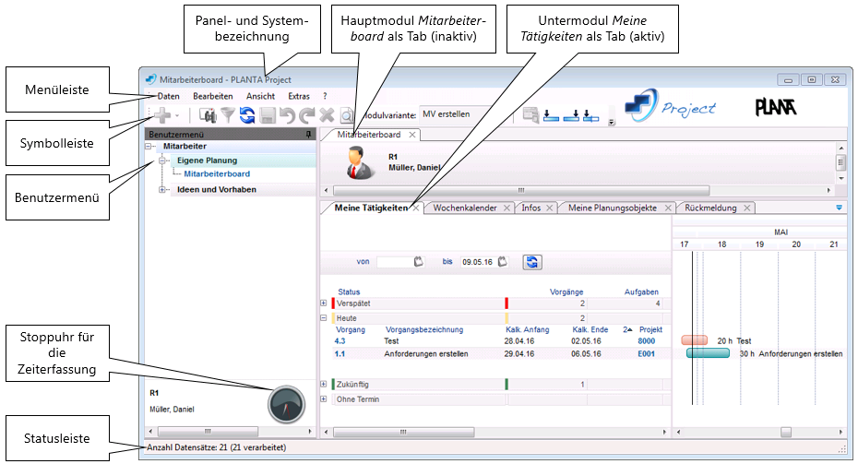
Task: Close the Meine Tätigkeiten tab
Action: [416, 208]
